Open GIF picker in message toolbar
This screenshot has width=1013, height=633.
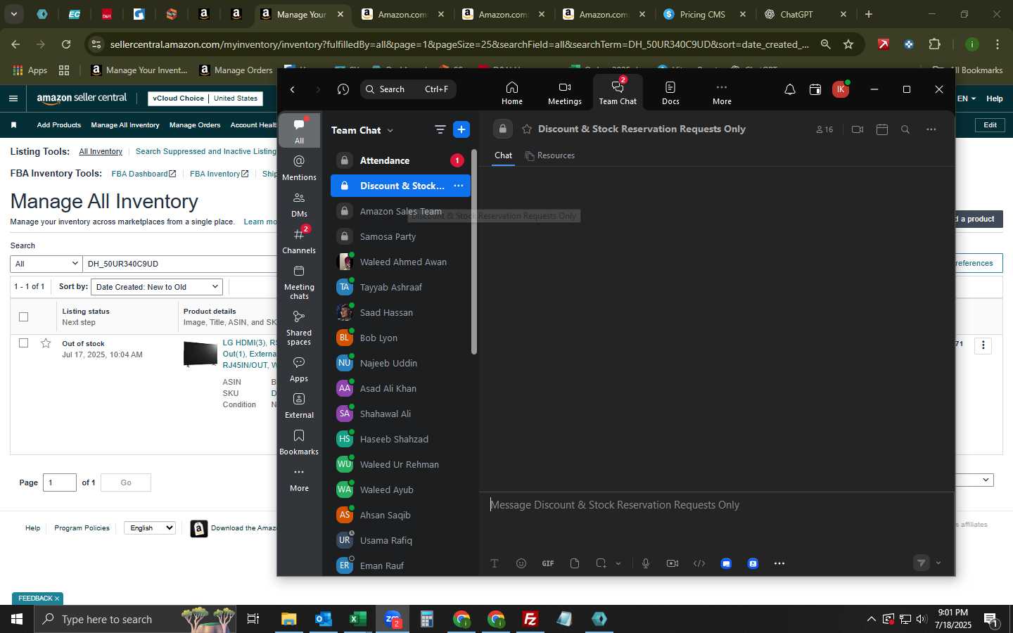[547, 563]
